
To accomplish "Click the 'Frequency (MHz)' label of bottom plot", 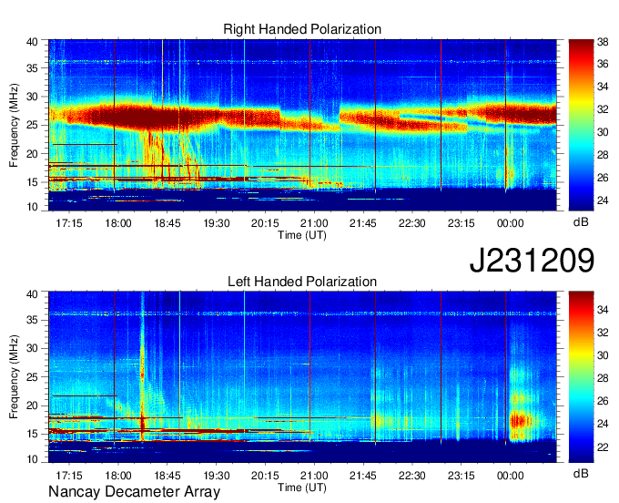I will 14,377.
